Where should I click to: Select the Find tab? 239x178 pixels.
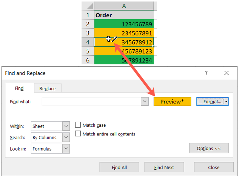pyautogui.click(x=19, y=88)
